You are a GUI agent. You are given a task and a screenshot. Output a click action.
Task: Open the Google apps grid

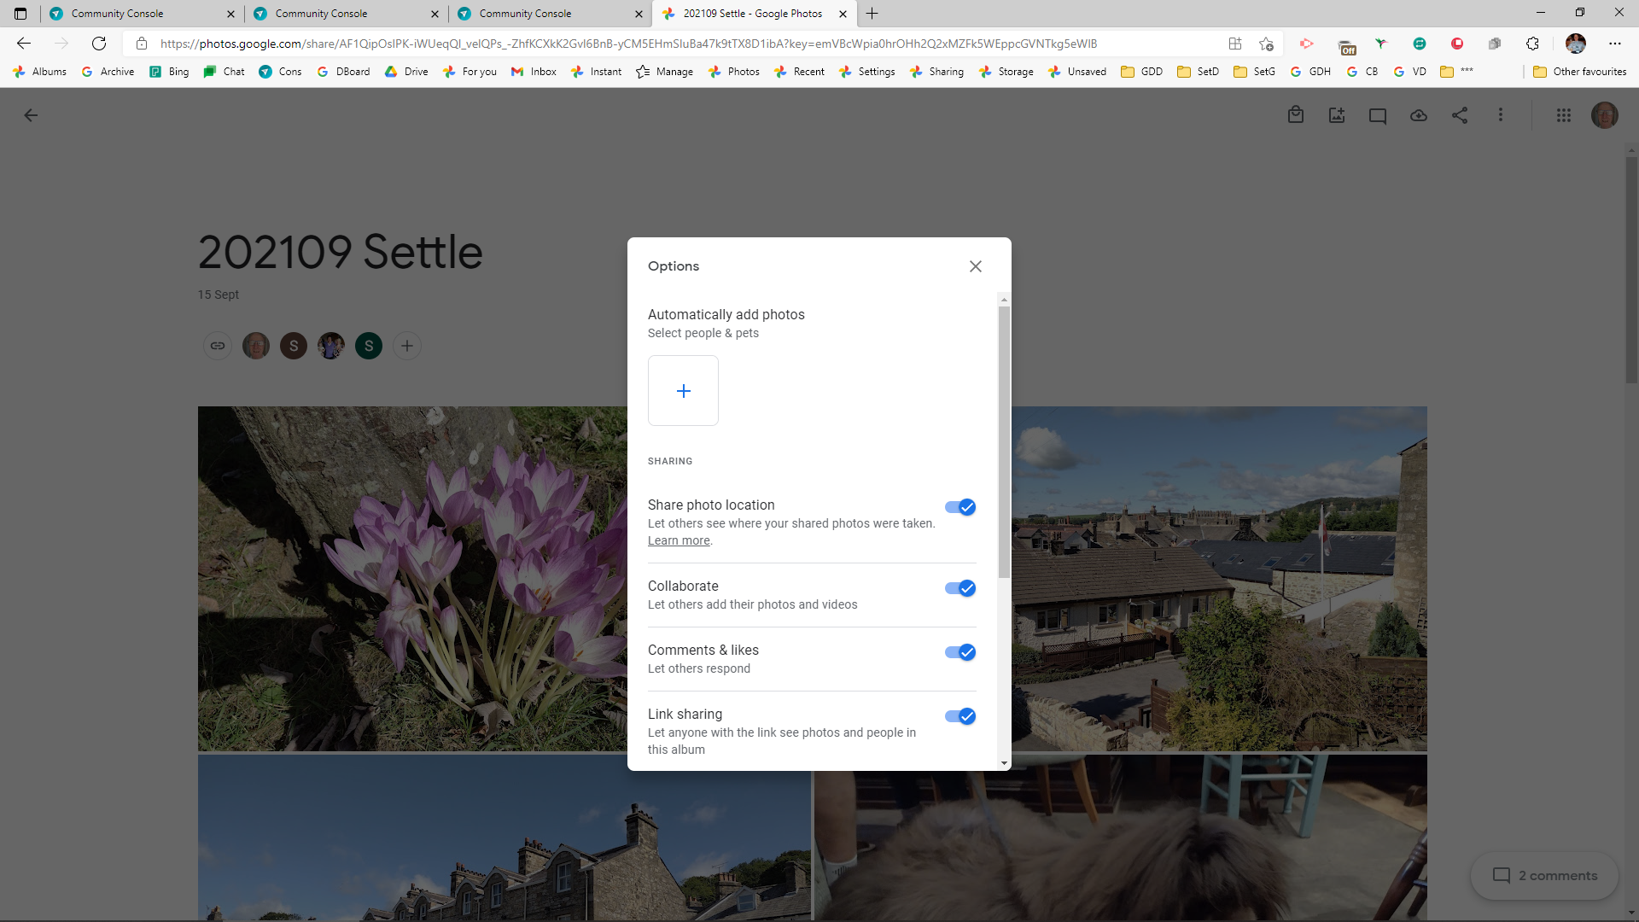click(1563, 115)
